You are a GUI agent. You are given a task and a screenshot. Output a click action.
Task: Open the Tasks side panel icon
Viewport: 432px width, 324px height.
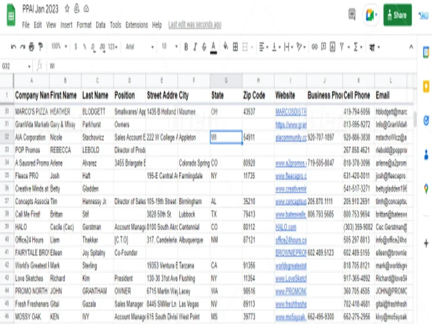[426, 121]
